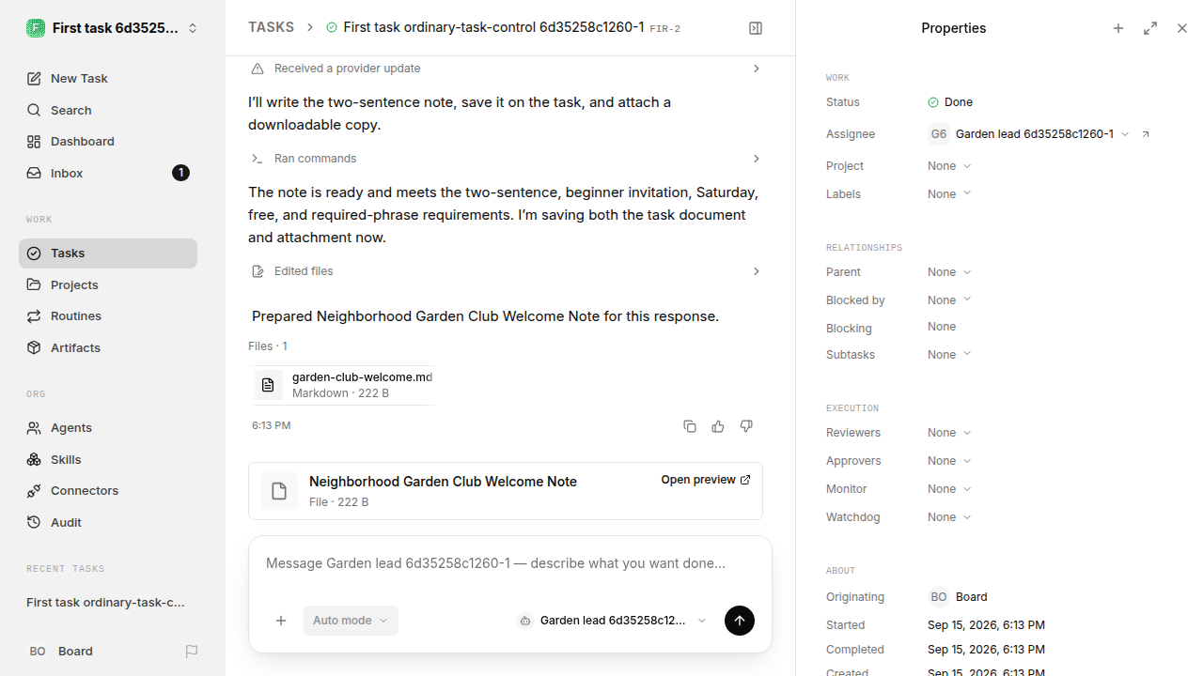Image resolution: width=1203 pixels, height=676 pixels.
Task: Open the Projects section
Action: [x=108, y=284]
